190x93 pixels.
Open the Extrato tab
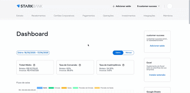[20, 16]
